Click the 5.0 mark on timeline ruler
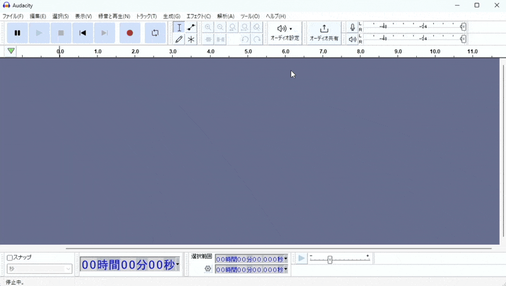 248,51
